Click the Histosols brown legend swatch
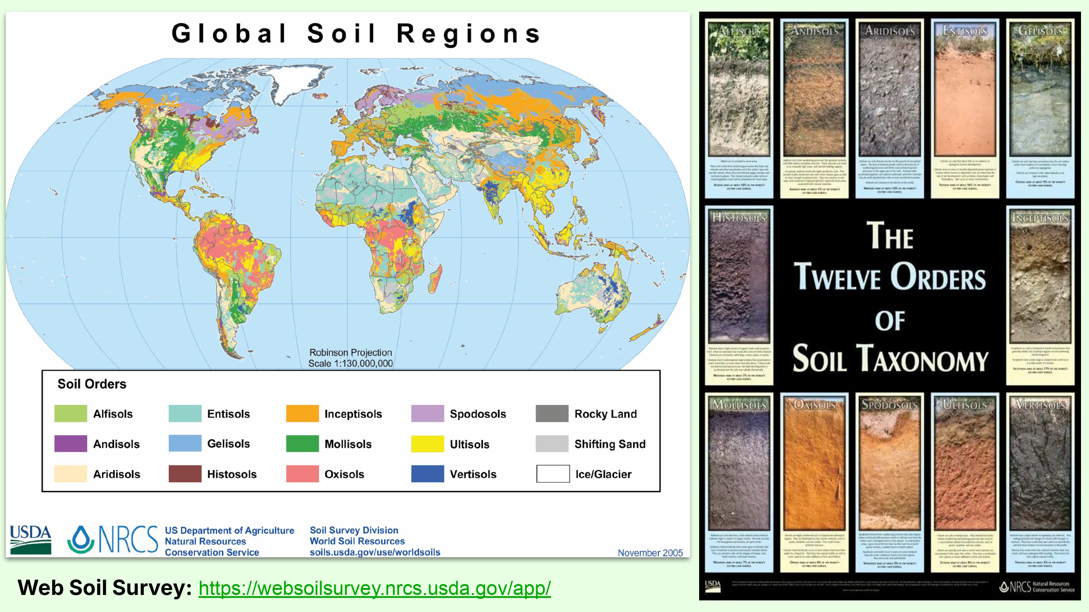This screenshot has height=612, width=1089. click(x=185, y=474)
